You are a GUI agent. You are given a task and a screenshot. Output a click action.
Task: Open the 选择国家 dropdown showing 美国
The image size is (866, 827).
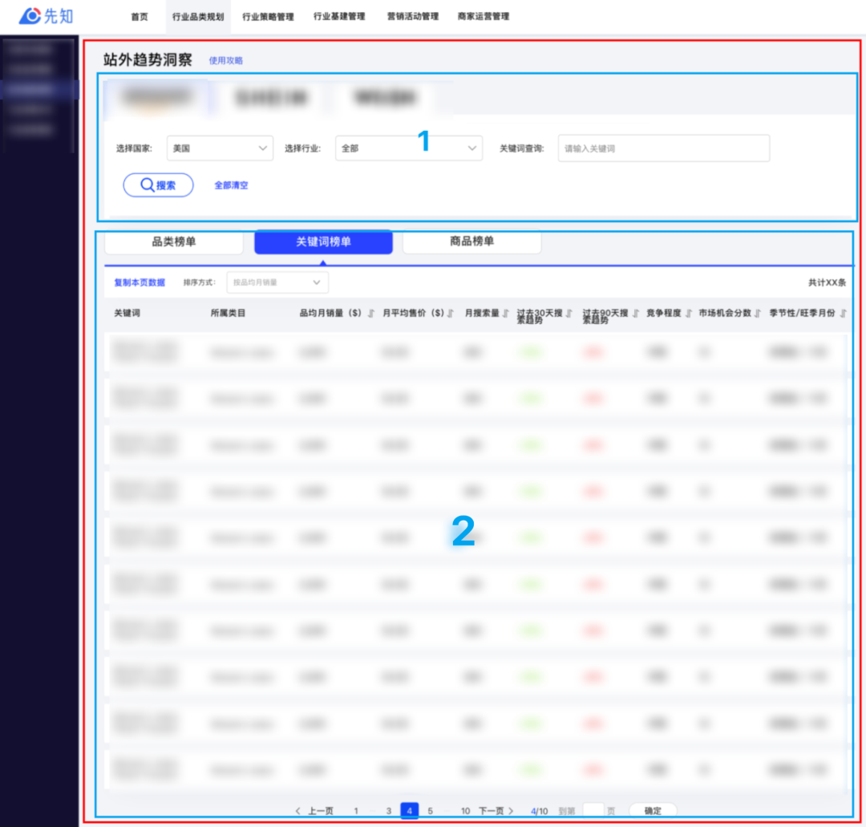tap(220, 148)
